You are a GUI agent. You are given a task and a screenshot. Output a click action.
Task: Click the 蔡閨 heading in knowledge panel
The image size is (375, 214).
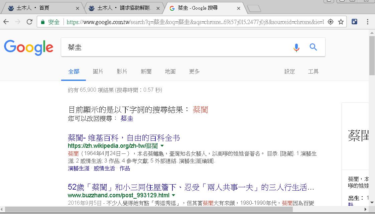(x=358, y=136)
